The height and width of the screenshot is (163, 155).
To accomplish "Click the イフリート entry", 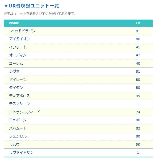I will tap(18, 47).
